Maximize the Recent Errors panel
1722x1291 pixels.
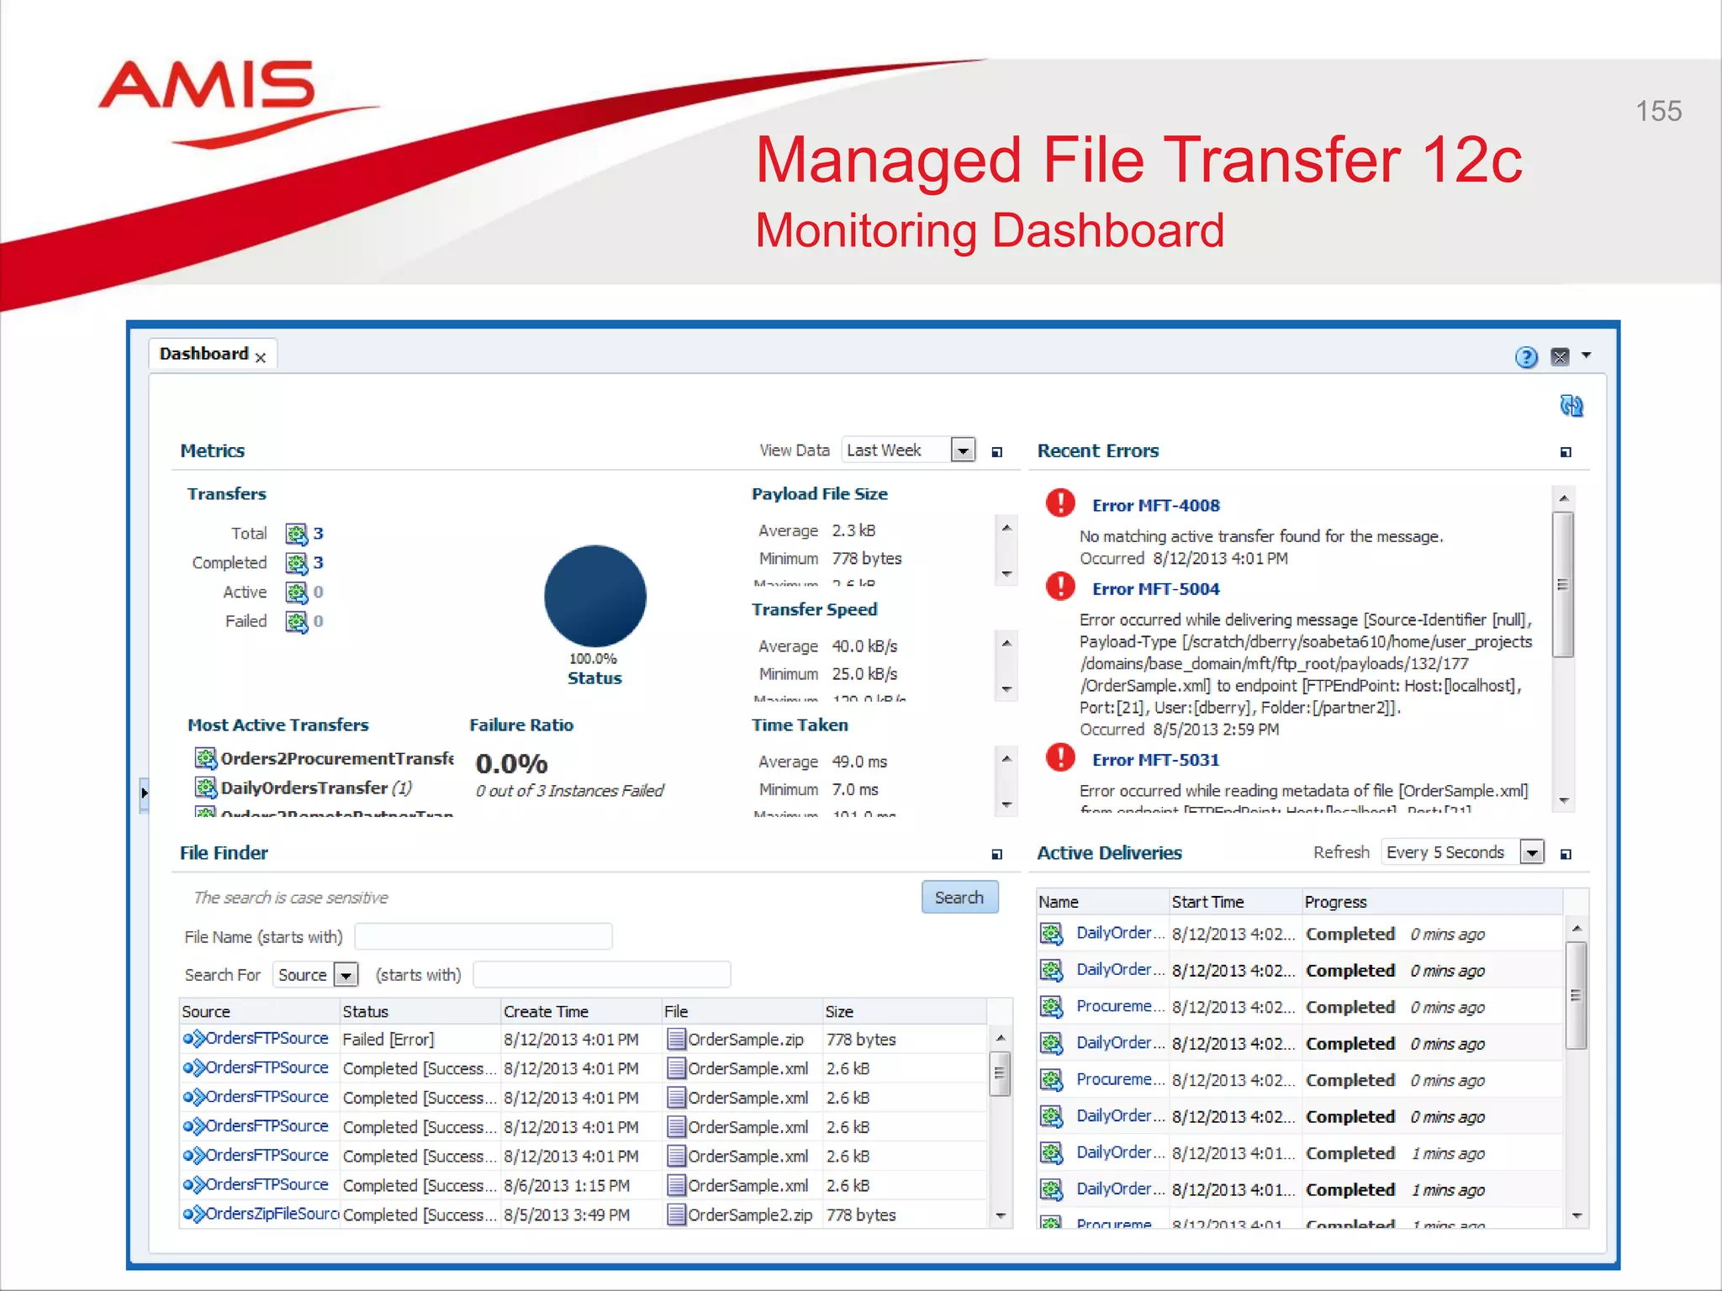[1566, 452]
